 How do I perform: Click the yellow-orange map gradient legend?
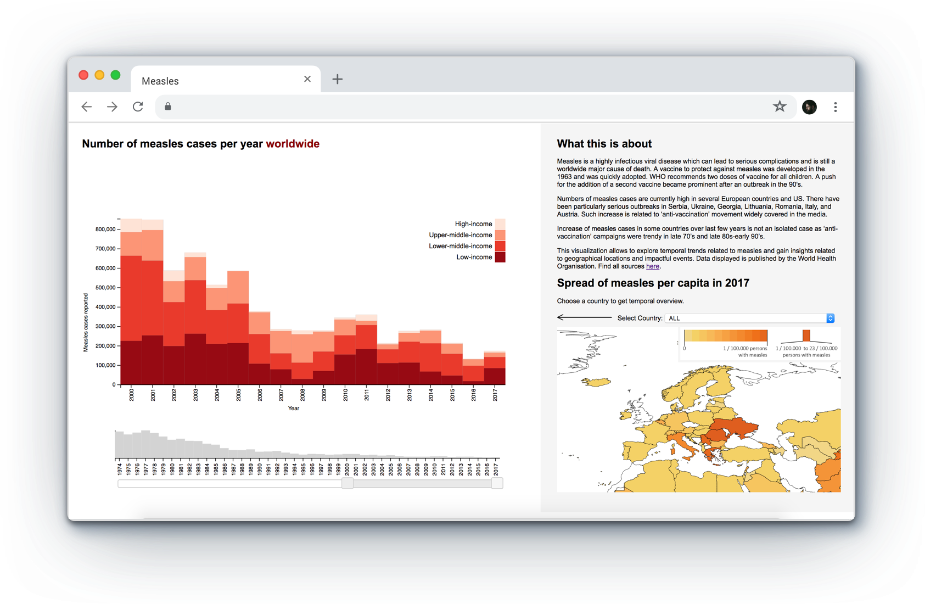tap(726, 336)
